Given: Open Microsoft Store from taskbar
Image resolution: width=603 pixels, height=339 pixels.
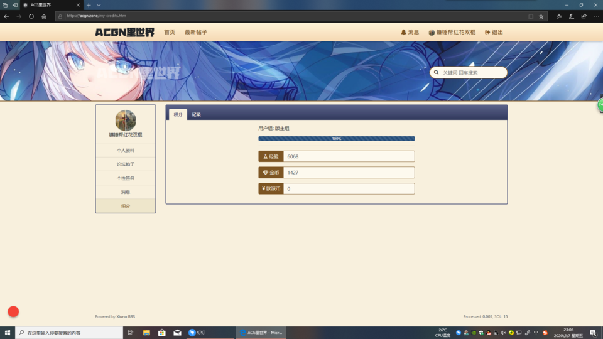Looking at the screenshot, I should [x=162, y=333].
